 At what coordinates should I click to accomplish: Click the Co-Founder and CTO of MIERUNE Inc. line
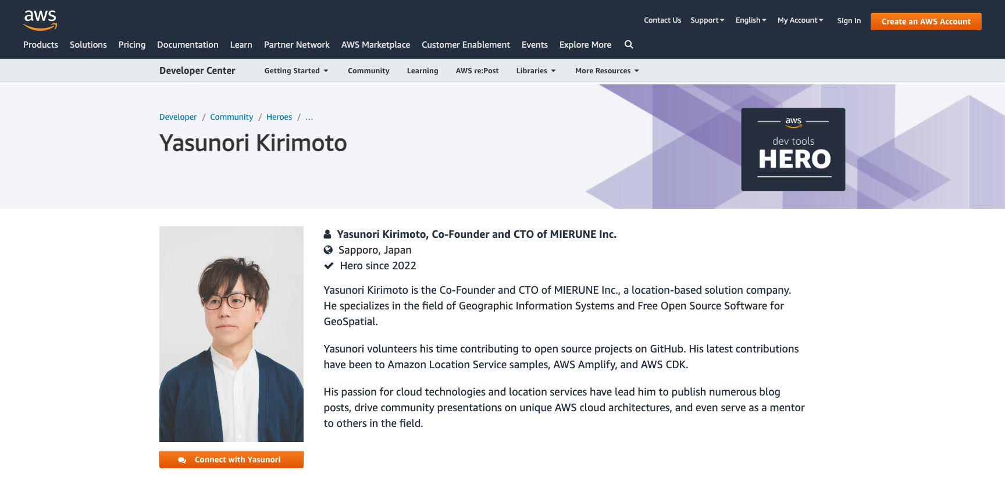point(477,234)
